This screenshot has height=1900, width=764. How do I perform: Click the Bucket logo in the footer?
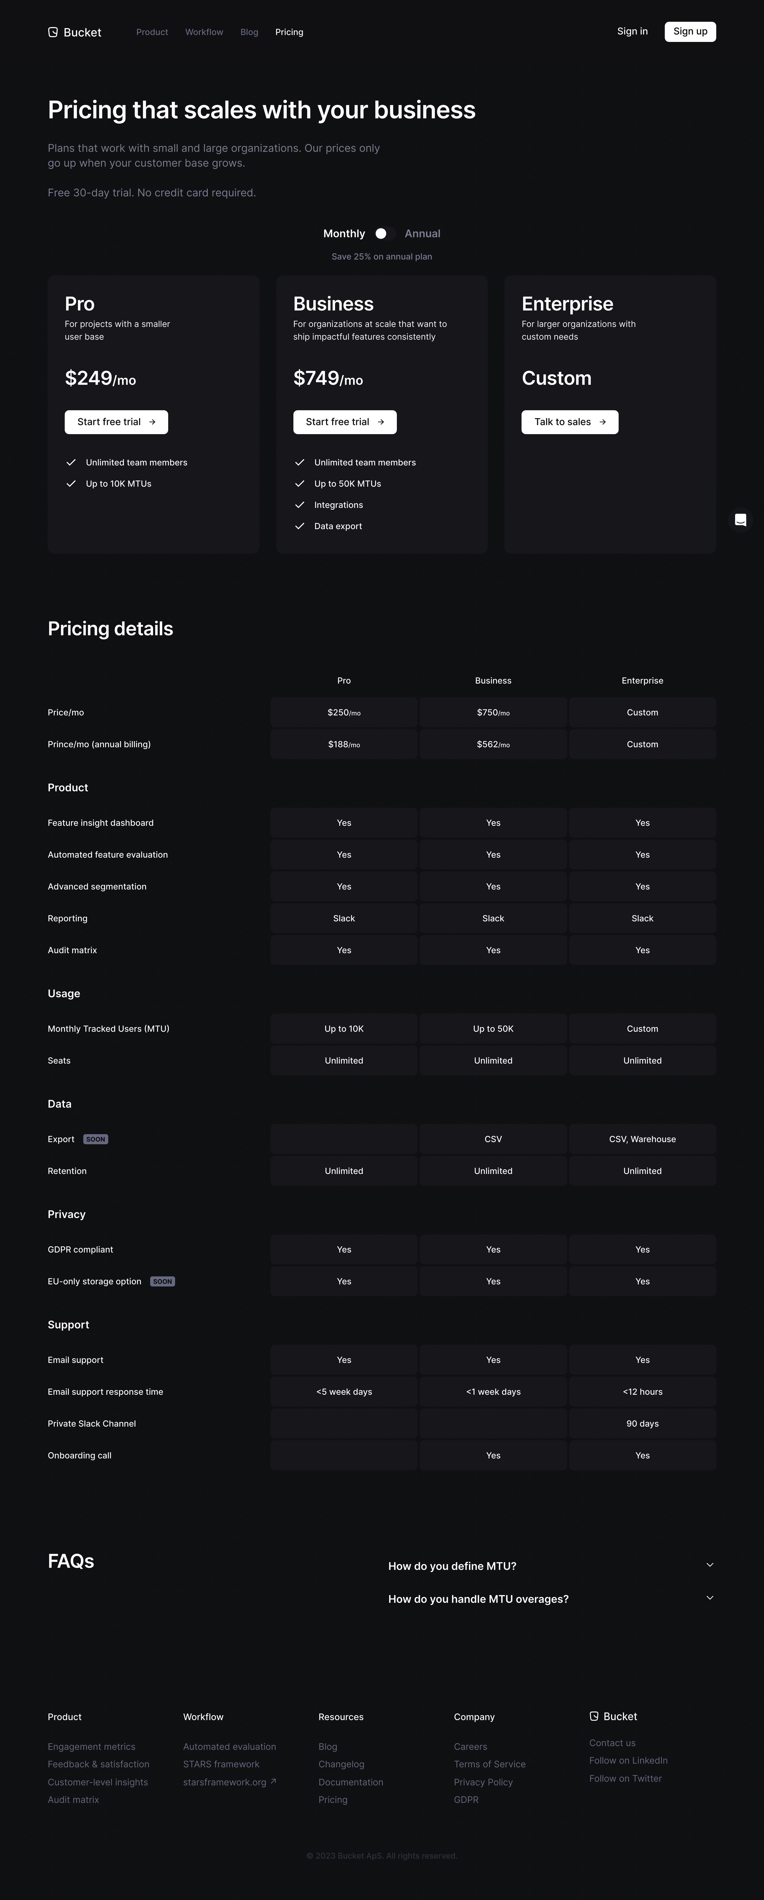tap(613, 1716)
